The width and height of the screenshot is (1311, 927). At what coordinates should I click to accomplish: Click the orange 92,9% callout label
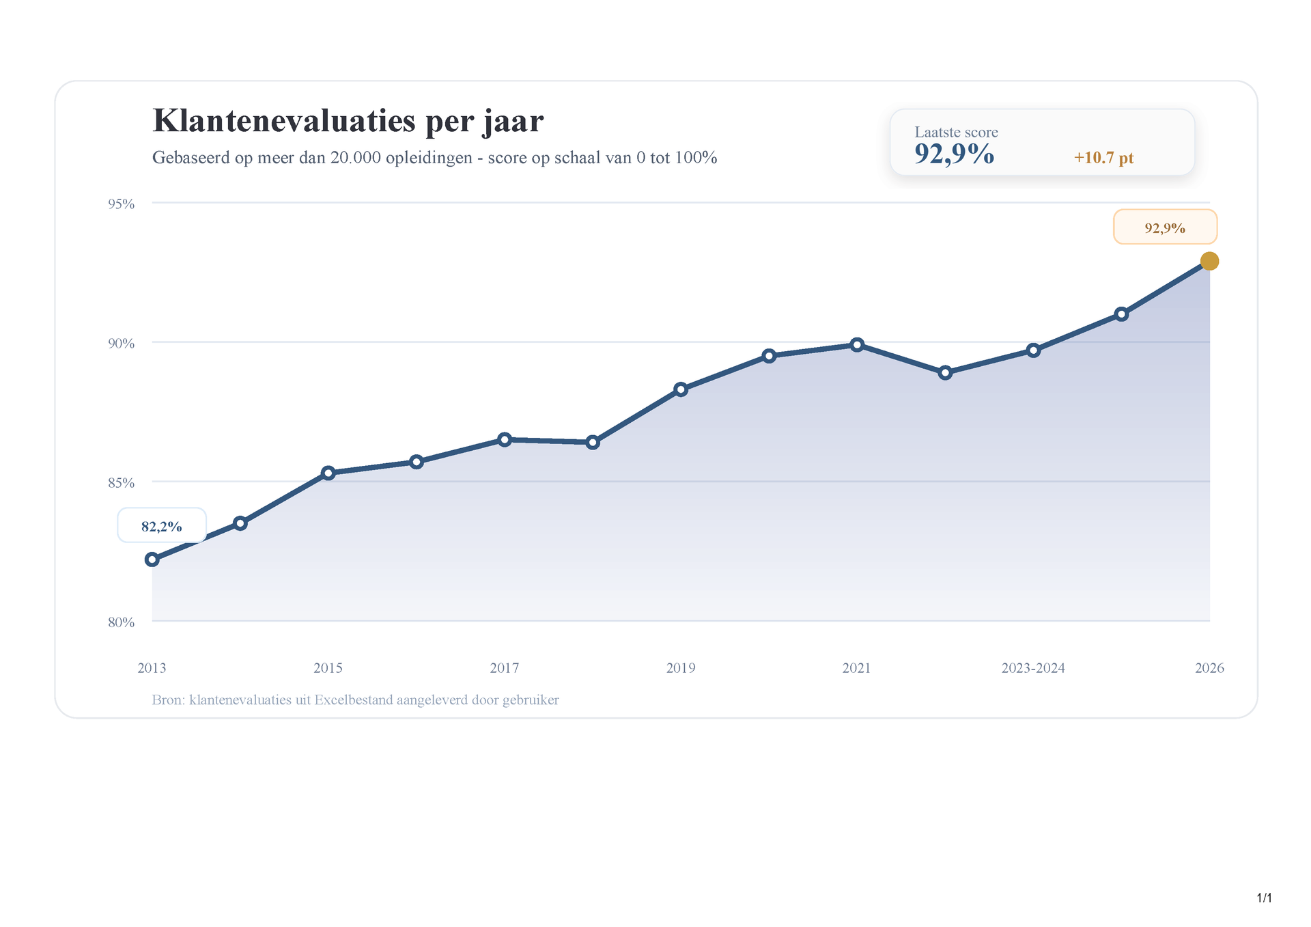tap(1165, 227)
